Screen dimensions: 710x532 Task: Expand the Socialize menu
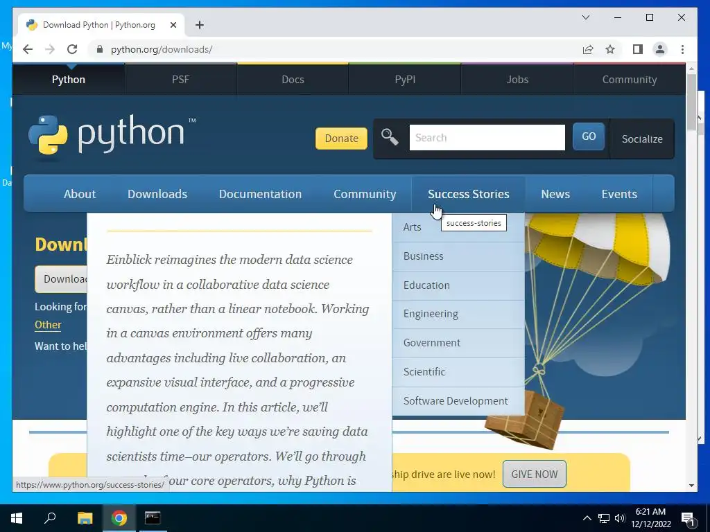[x=642, y=139]
